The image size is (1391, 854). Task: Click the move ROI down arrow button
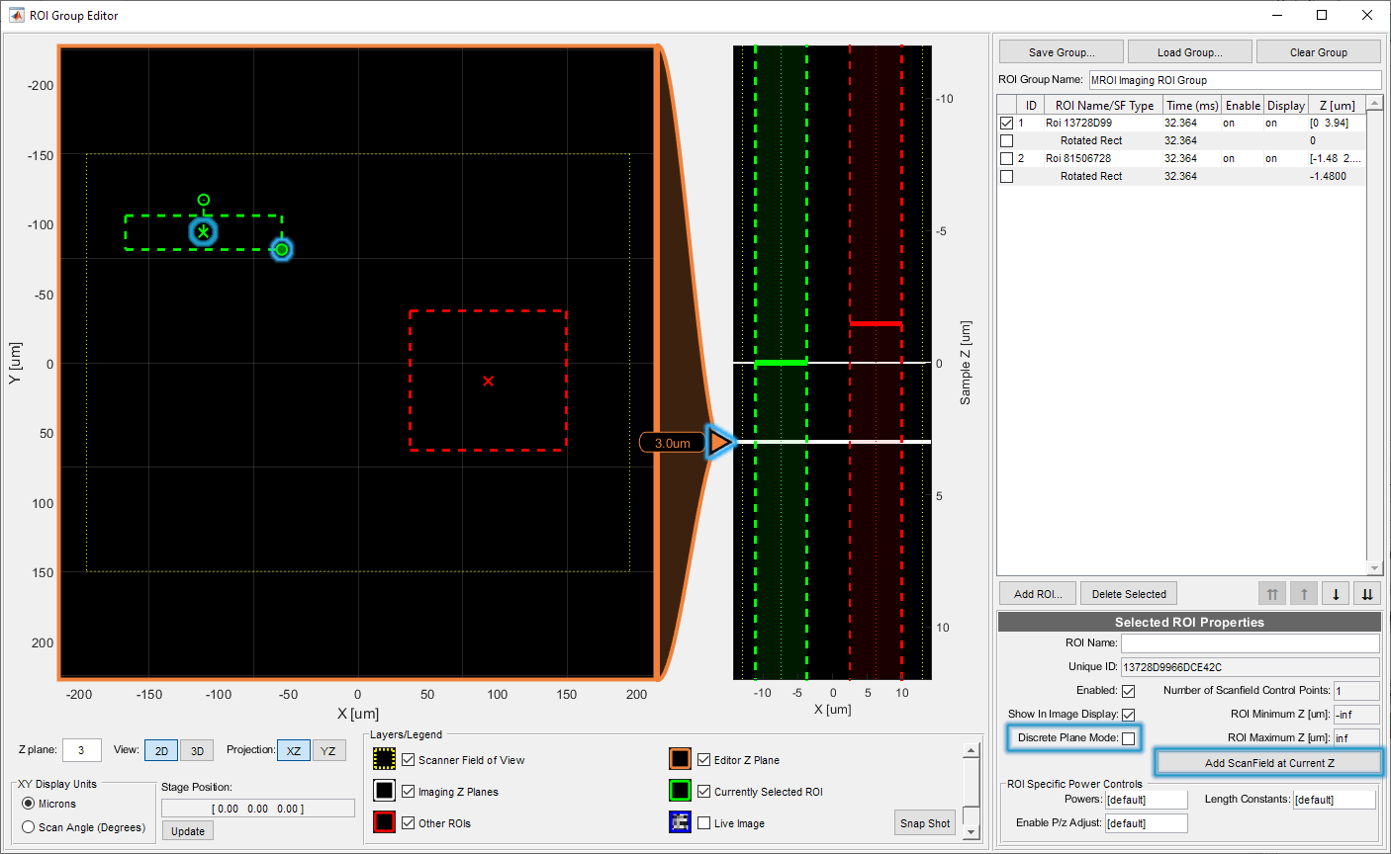(x=1336, y=594)
